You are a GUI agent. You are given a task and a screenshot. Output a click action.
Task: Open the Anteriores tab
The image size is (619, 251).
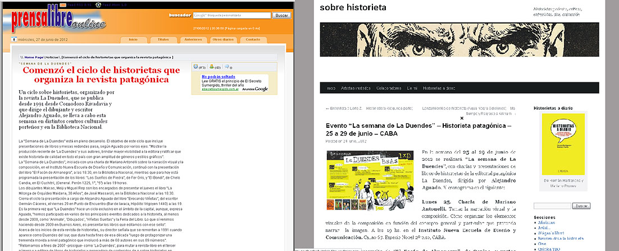(x=193, y=40)
